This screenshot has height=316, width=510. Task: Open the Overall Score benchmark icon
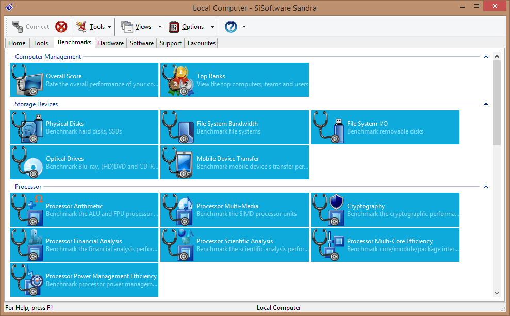click(x=27, y=80)
